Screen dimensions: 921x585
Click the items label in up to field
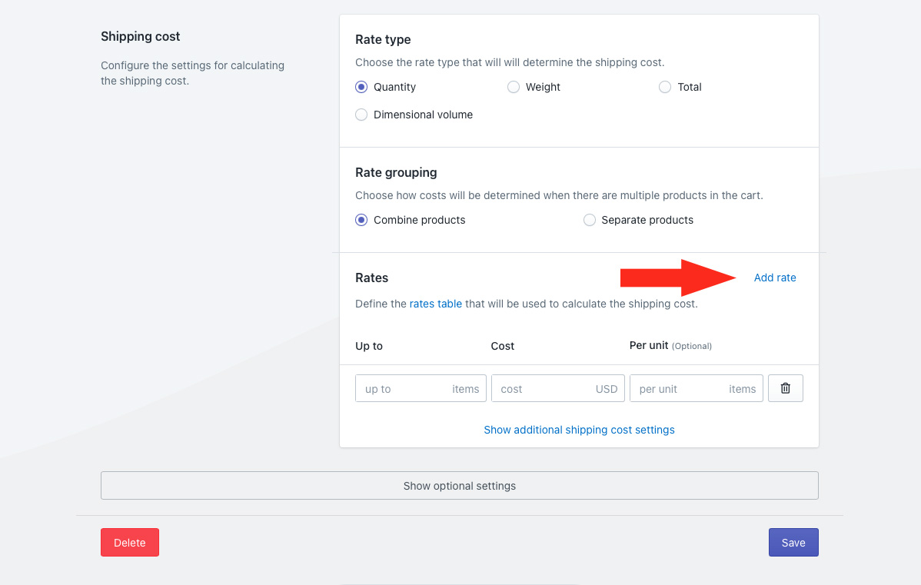click(x=466, y=388)
